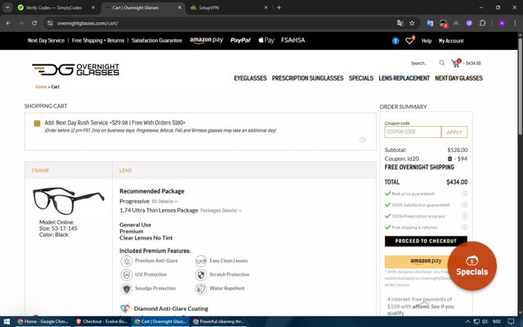The width and height of the screenshot is (523, 327).
Task: Click the Diamond Anti-Glare Coating icon
Action: coord(125,308)
